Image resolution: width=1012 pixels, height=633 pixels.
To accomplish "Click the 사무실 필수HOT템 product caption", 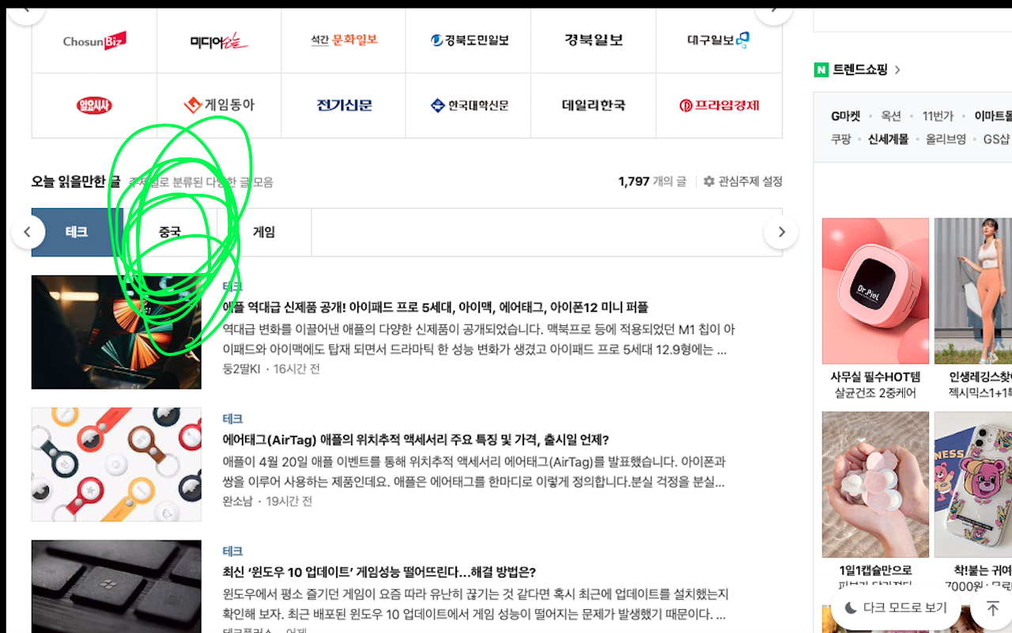I will pyautogui.click(x=875, y=377).
